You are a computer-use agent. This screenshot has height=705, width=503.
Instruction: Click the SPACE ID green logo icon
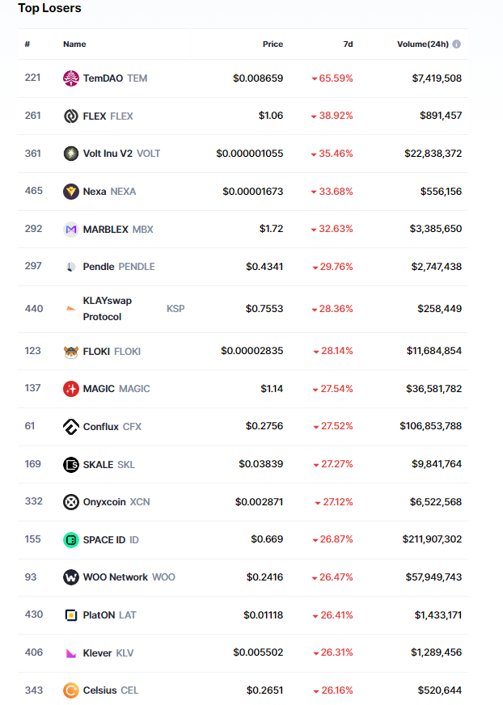coord(71,540)
